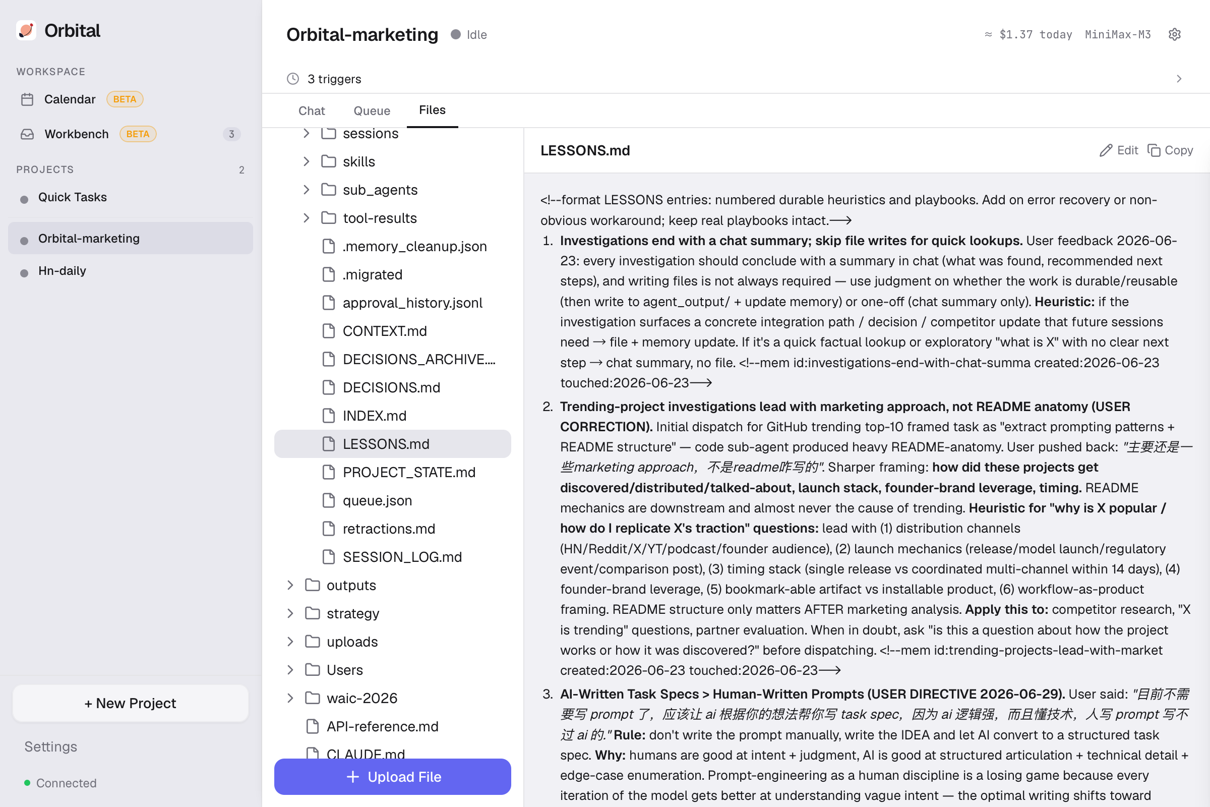1210x807 pixels.
Task: Click the .memory_cleanup.json file icon
Action: pos(329,247)
